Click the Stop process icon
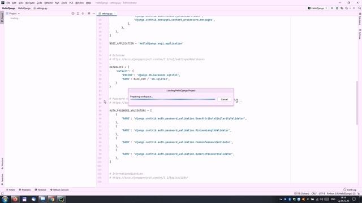The width and height of the screenshot is (362, 203). [354, 8]
